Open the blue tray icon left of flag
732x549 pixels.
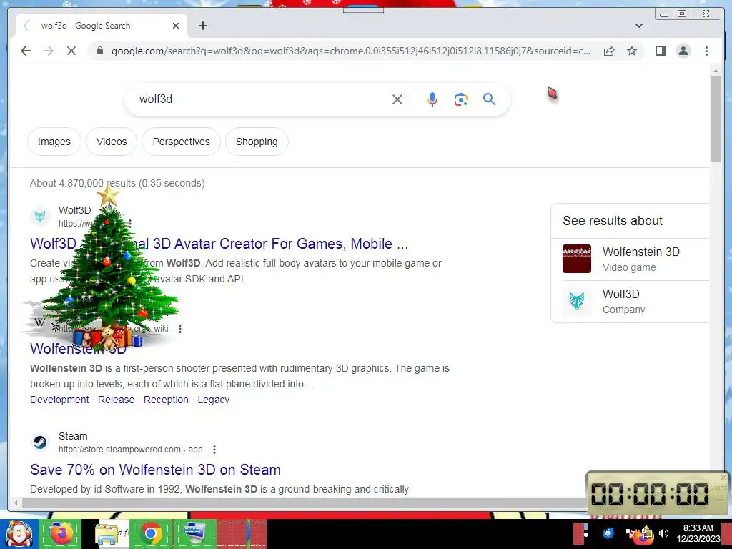tap(608, 533)
